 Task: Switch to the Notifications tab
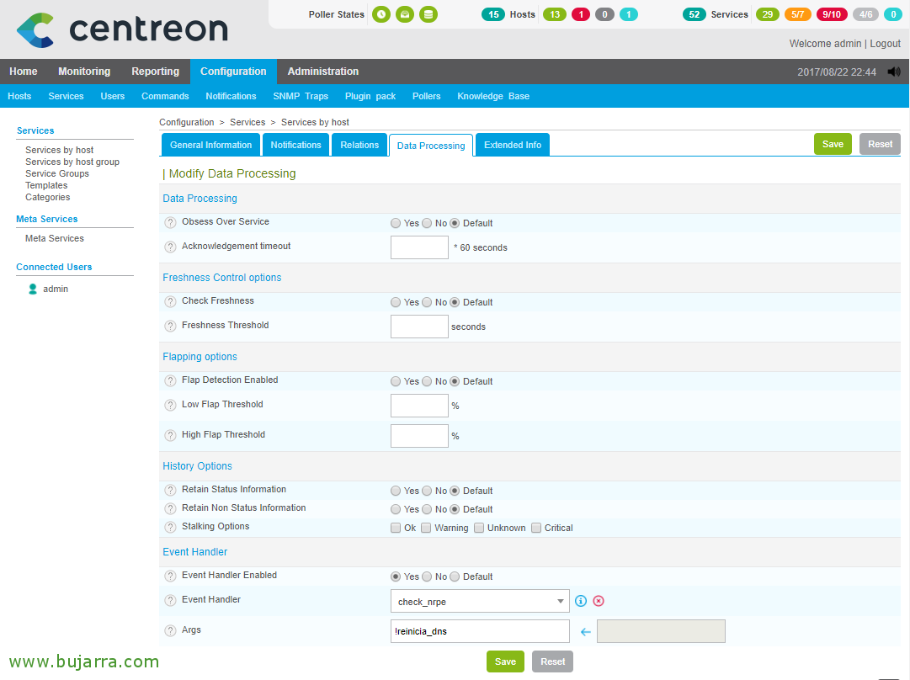(295, 145)
